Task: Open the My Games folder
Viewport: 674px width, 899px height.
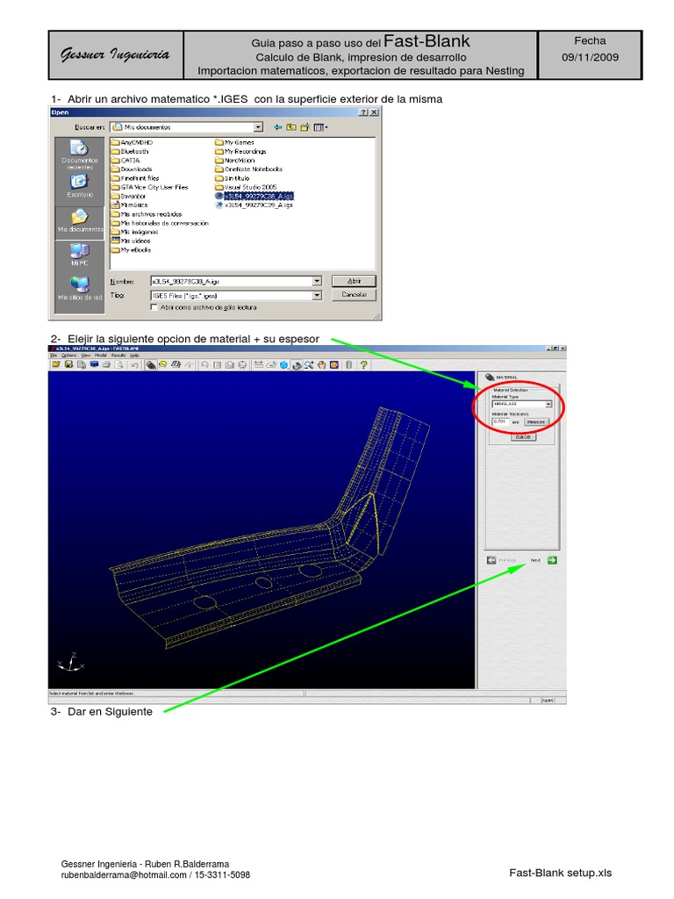Action: (234, 142)
